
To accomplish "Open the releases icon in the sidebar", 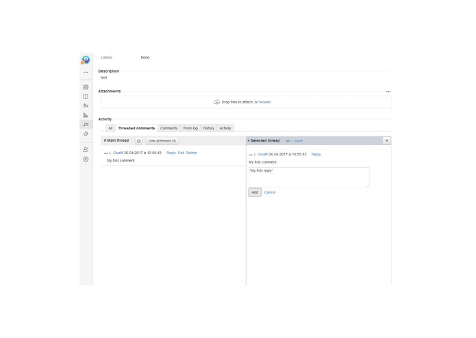I will click(x=86, y=106).
